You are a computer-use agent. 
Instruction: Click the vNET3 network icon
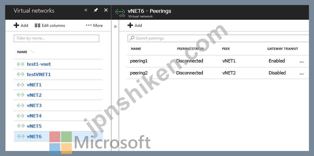(x=20, y=105)
